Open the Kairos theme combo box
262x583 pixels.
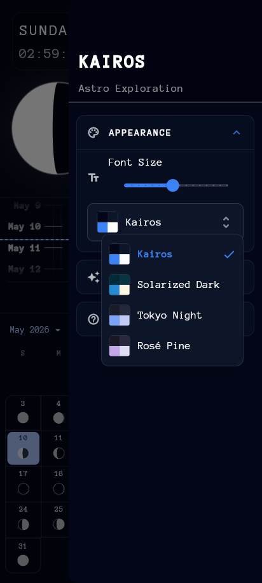click(x=165, y=222)
